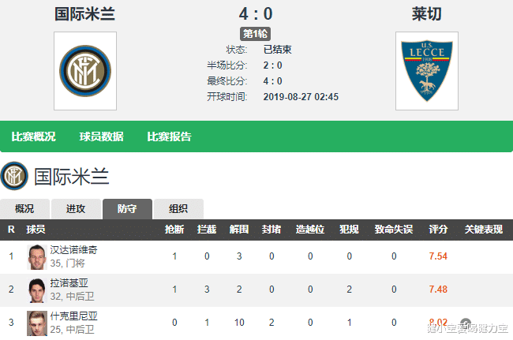Sort table by 抢断 column header
This screenshot has height=340, width=513.
(x=174, y=230)
